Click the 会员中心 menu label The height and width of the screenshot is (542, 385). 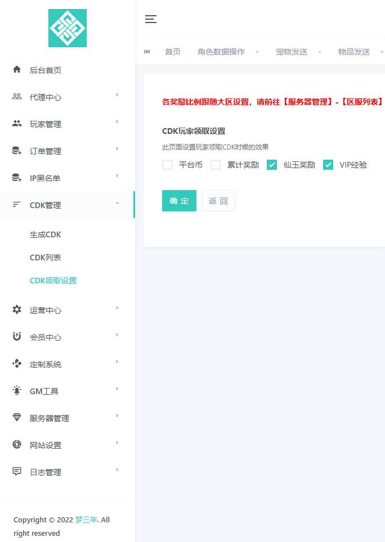click(46, 337)
